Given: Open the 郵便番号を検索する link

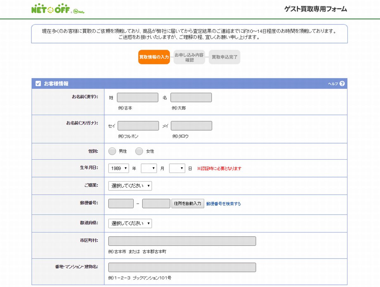Looking at the screenshot, I should 224,204.
